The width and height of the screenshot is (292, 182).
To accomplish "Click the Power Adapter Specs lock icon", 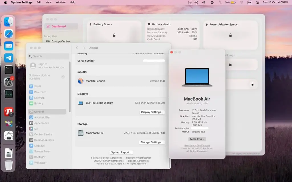I will click(x=230, y=35).
